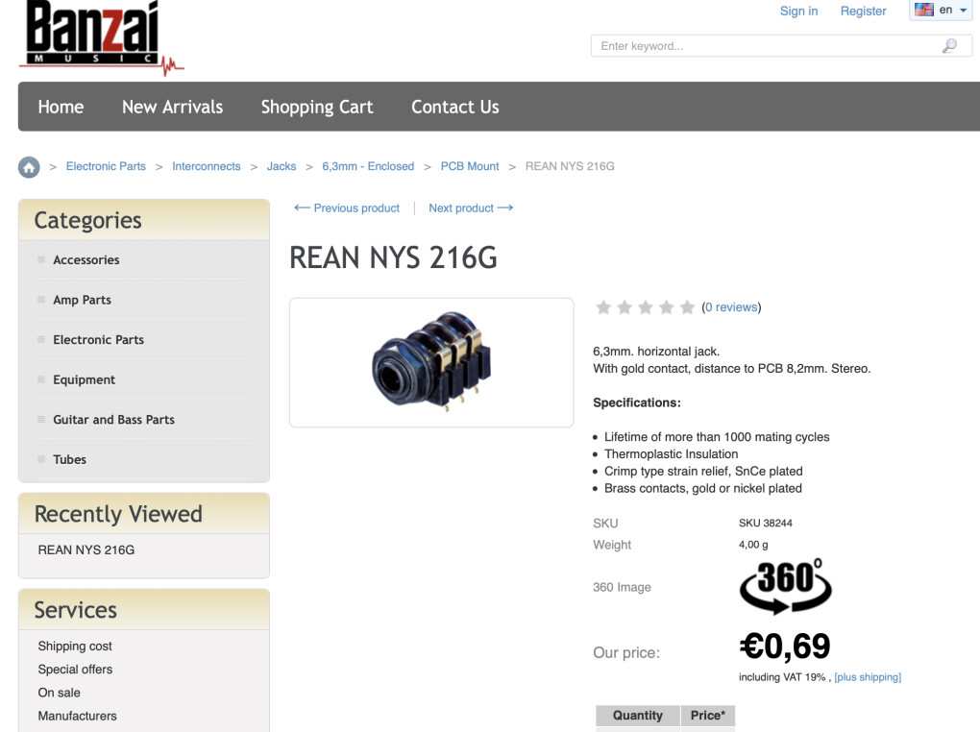Open the 0 reviews link
Image resolution: width=980 pixels, height=732 pixels.
point(730,307)
